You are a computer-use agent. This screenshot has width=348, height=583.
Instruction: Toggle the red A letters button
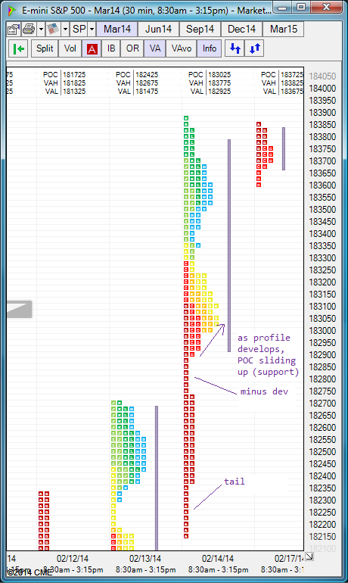pos(92,48)
